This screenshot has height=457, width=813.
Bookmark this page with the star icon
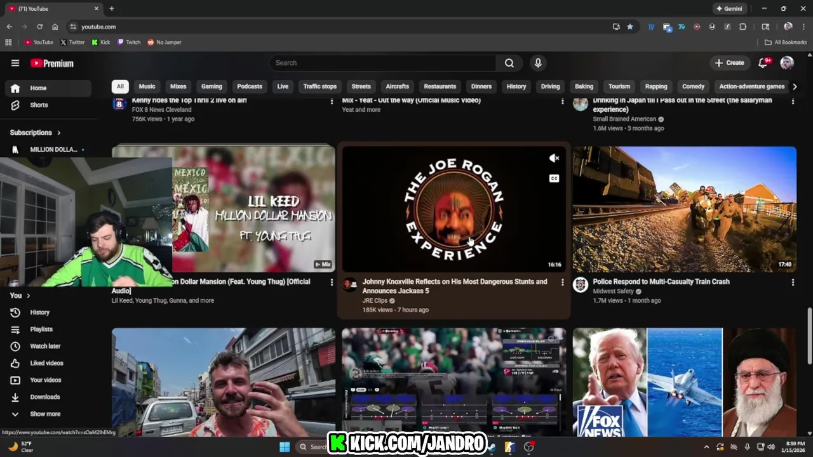pyautogui.click(x=630, y=27)
